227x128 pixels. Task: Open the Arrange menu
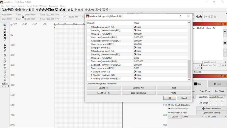point(22,6)
